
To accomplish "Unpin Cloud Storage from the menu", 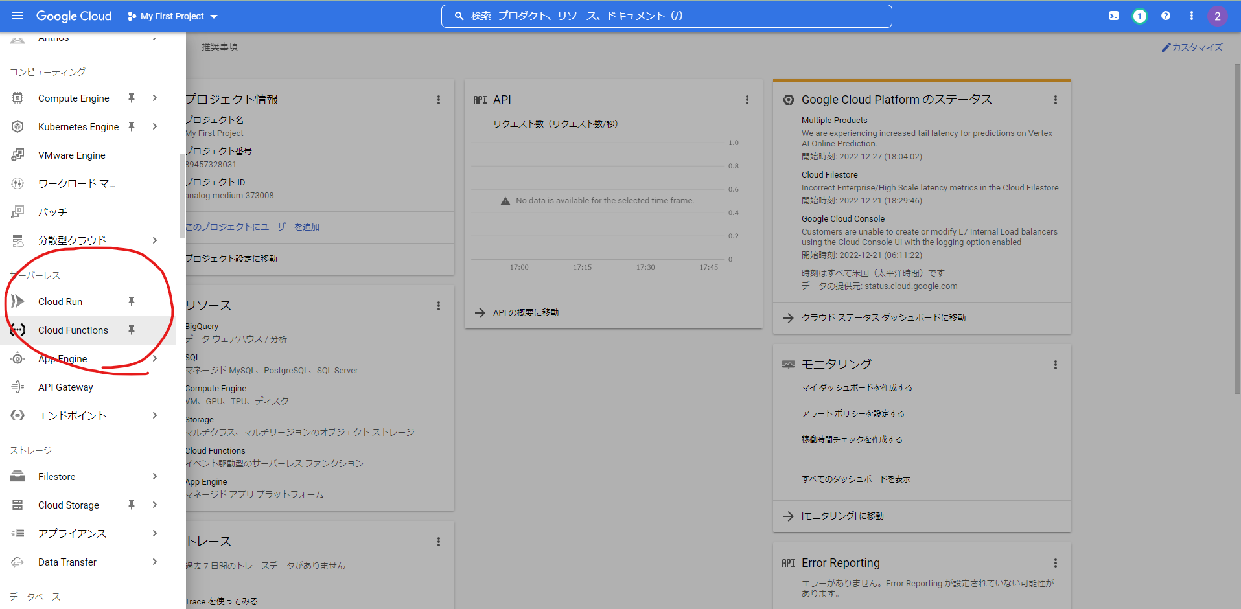I will click(132, 505).
